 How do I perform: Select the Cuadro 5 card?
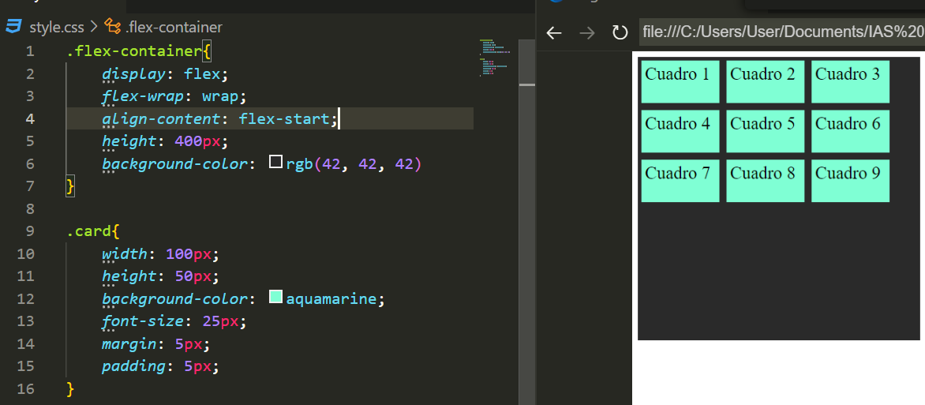tap(765, 131)
